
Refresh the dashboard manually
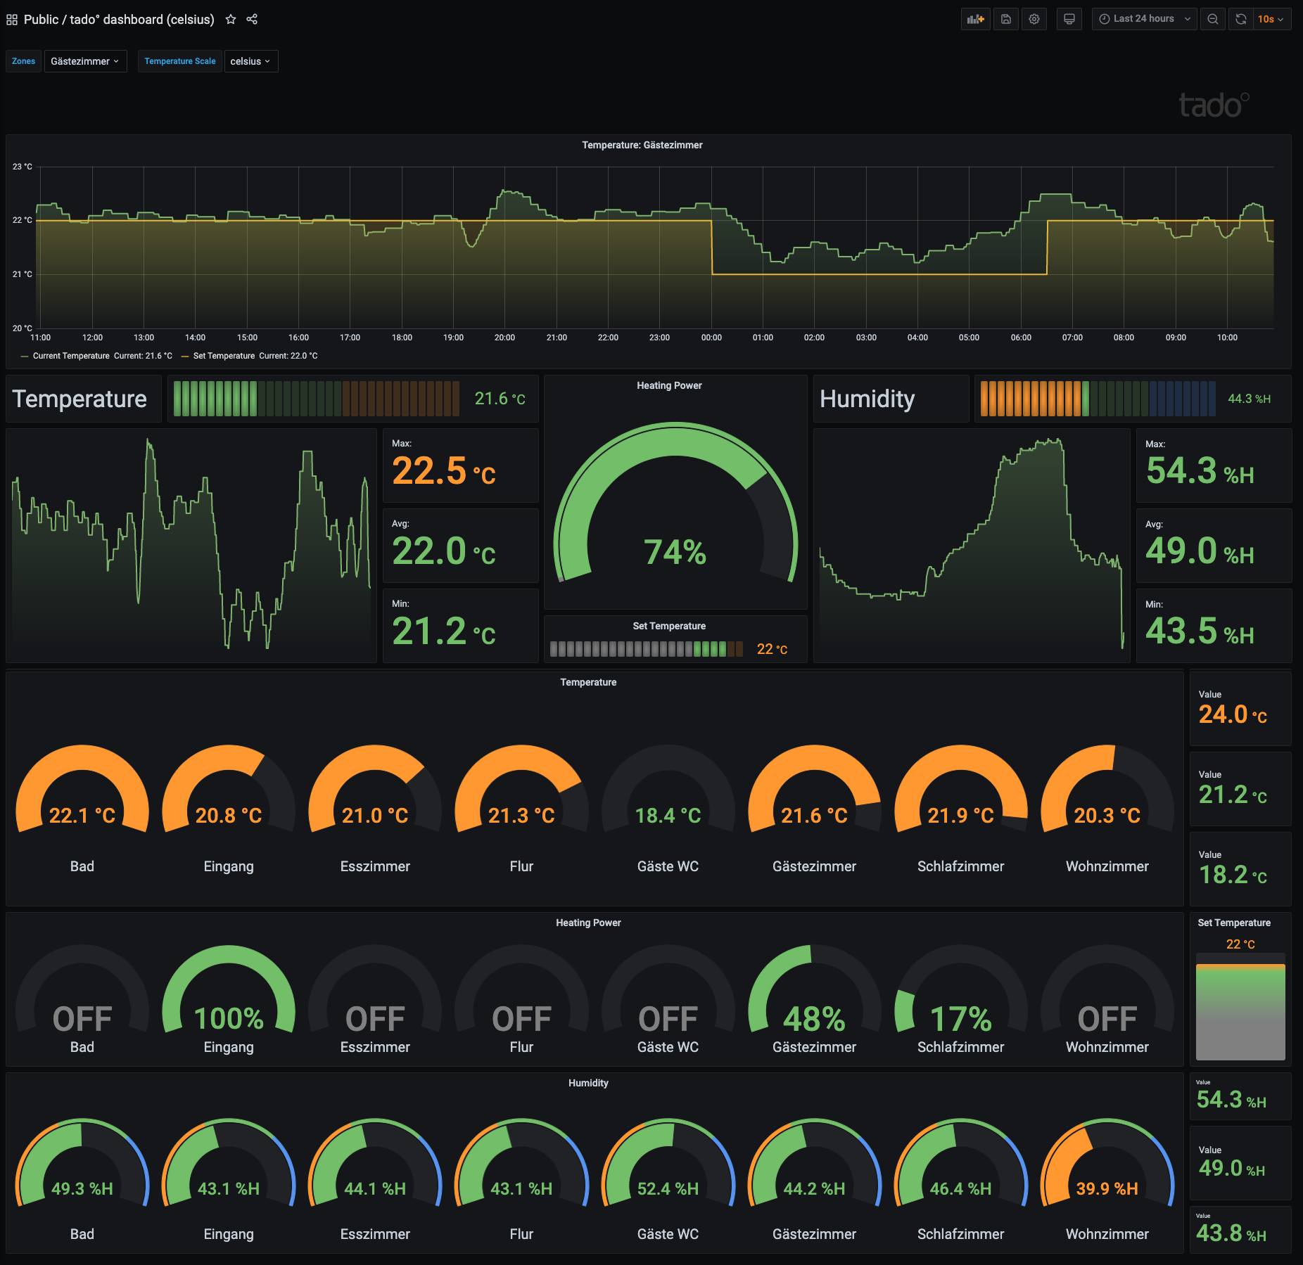click(1239, 19)
